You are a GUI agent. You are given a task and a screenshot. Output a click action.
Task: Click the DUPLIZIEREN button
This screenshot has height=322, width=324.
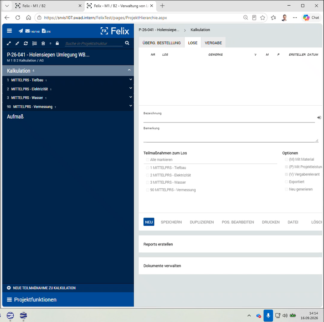click(202, 222)
